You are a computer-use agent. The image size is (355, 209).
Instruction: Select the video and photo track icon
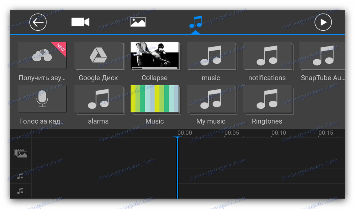(x=21, y=153)
